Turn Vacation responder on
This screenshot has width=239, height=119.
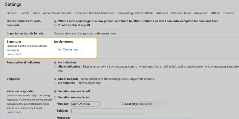(x=55, y=97)
